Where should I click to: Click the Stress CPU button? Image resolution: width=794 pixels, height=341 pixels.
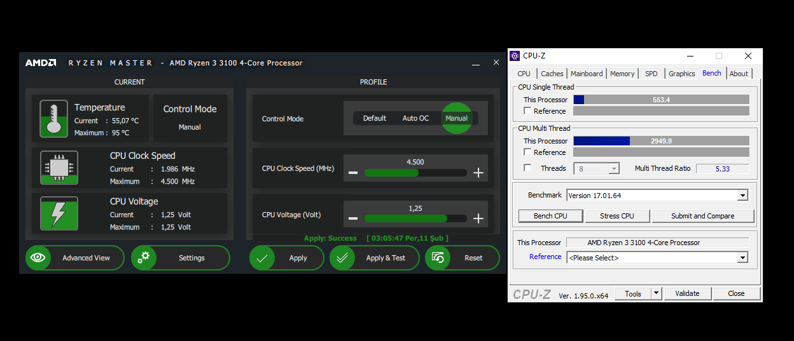coord(617,216)
